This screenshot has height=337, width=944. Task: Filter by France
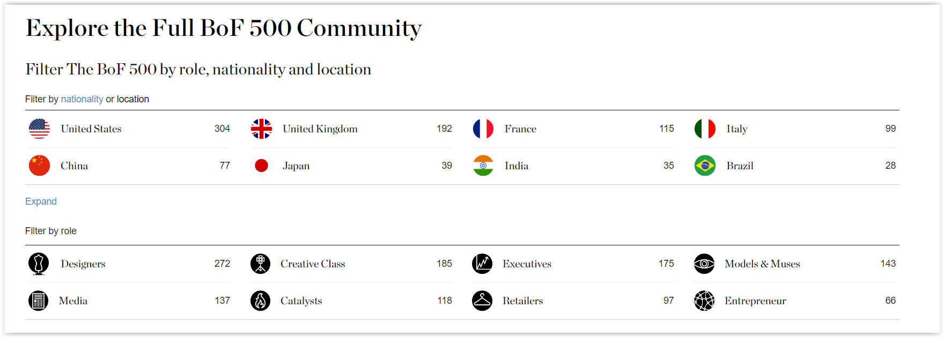click(573, 129)
